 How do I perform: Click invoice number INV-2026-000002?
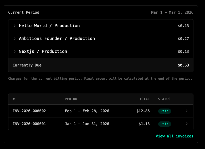point(29,111)
